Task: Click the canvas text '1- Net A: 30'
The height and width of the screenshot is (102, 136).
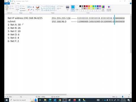Action: tap(14, 25)
